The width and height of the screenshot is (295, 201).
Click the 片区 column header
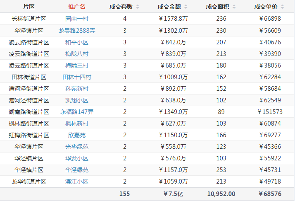pyautogui.click(x=29, y=7)
